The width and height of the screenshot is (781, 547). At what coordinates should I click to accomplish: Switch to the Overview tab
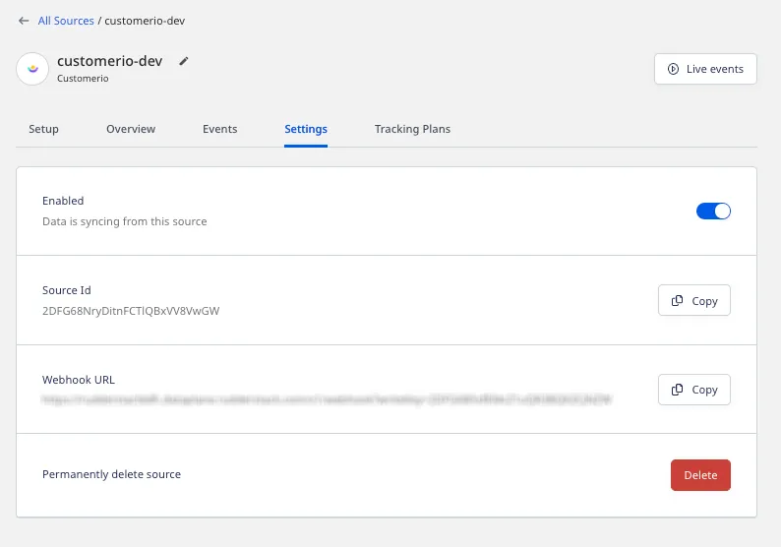point(131,129)
